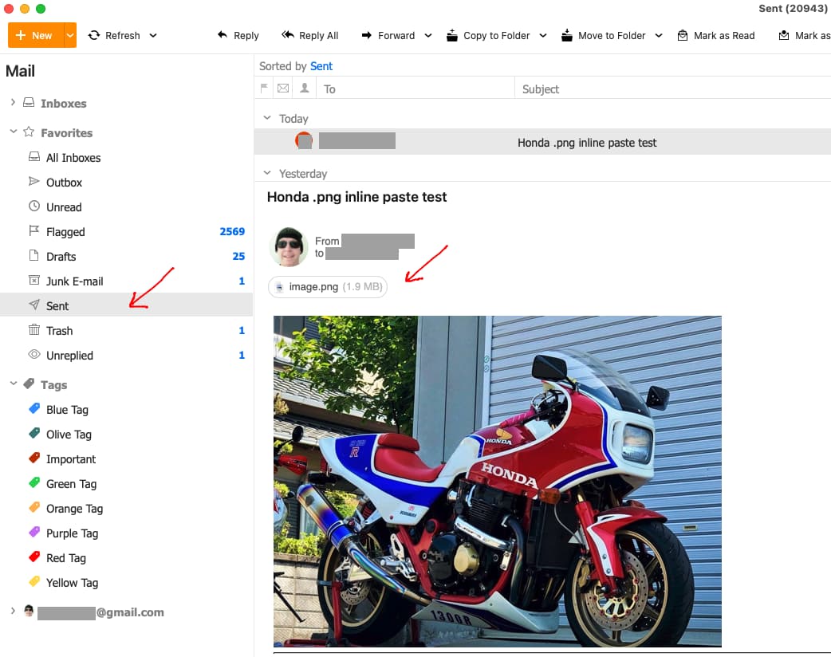831x657 pixels.
Task: Expand the Inboxes tree
Action: click(13, 102)
